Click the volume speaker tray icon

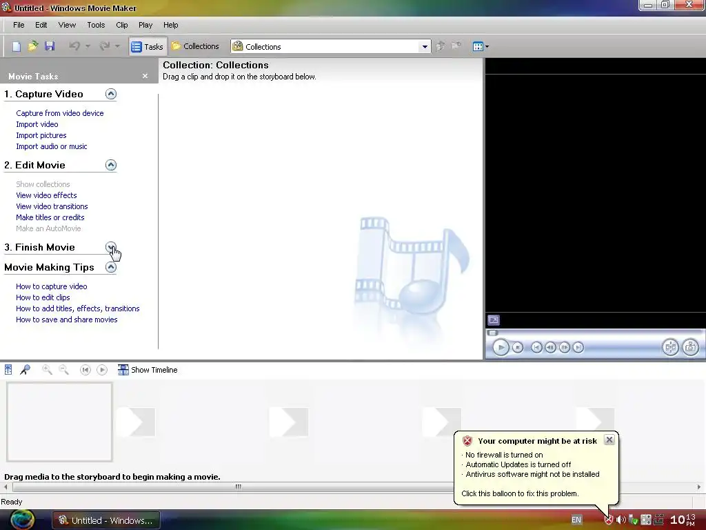(621, 520)
